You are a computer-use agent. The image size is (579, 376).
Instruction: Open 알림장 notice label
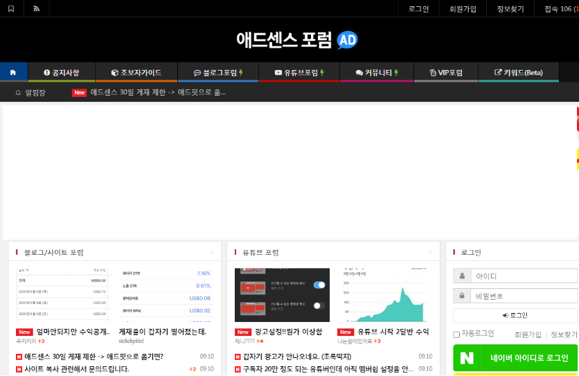tap(35, 93)
